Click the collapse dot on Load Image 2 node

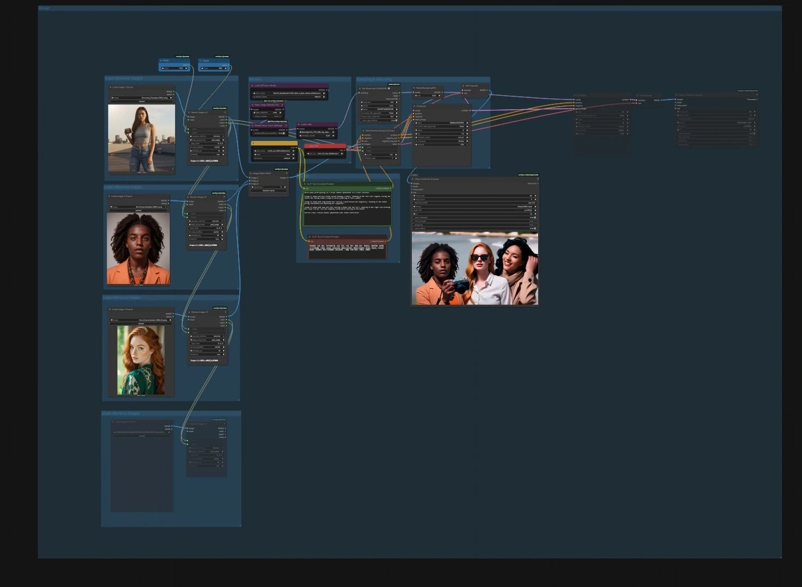(109, 196)
